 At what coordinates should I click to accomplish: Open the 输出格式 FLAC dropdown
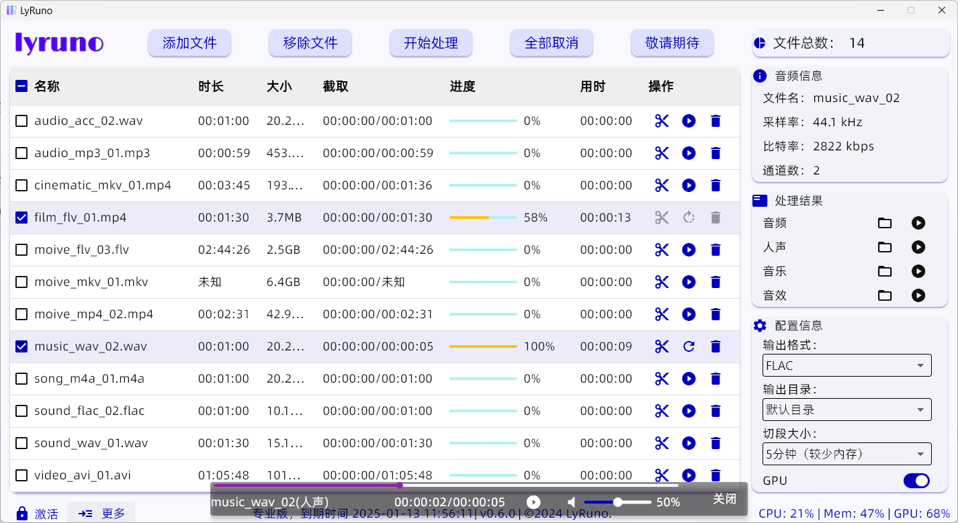846,365
